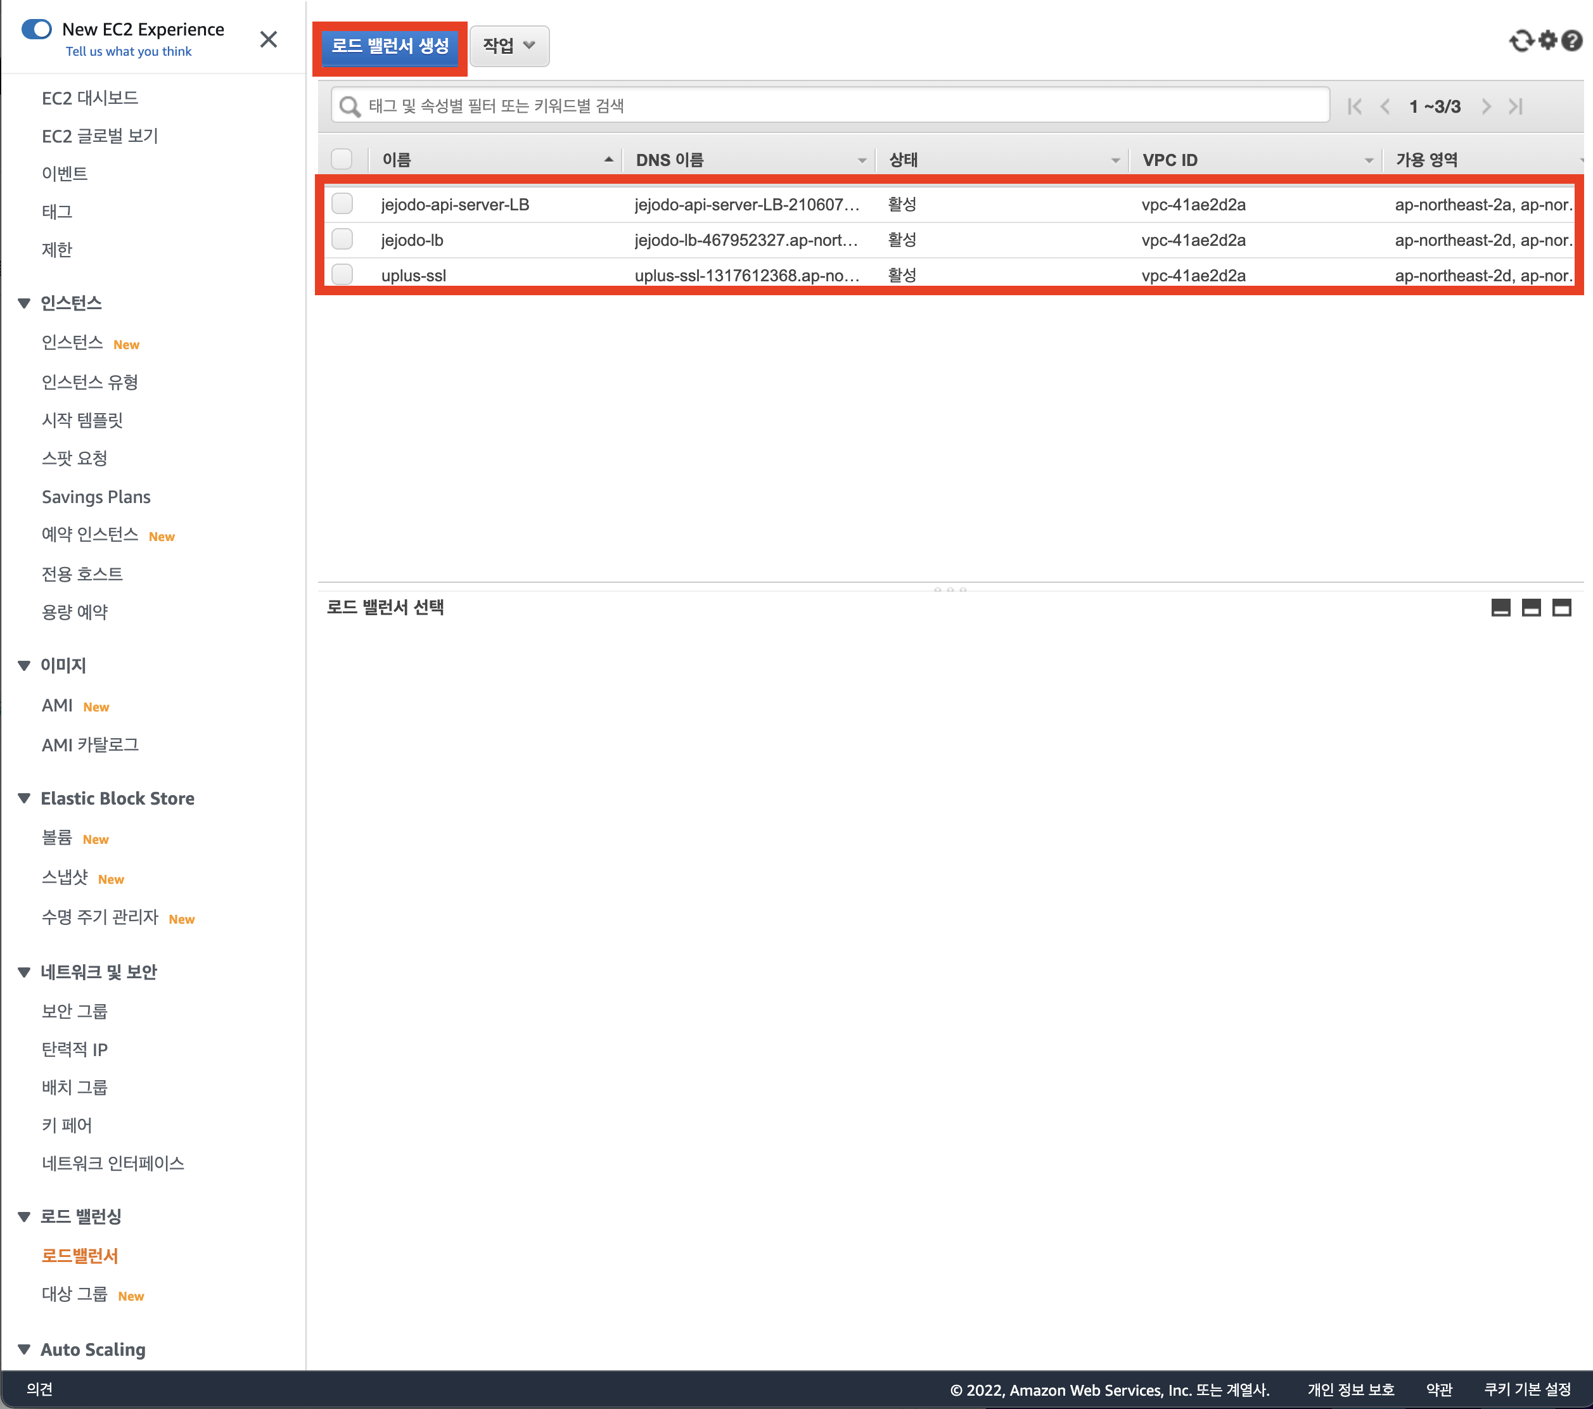Check the jejodo-api-server-LB row checkbox
The height and width of the screenshot is (1409, 1593).
(342, 204)
